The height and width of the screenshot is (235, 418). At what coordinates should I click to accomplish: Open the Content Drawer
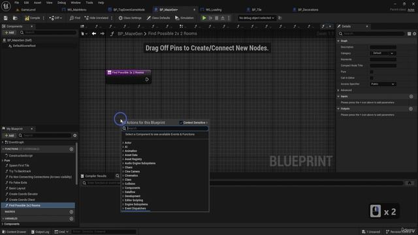click(14, 232)
